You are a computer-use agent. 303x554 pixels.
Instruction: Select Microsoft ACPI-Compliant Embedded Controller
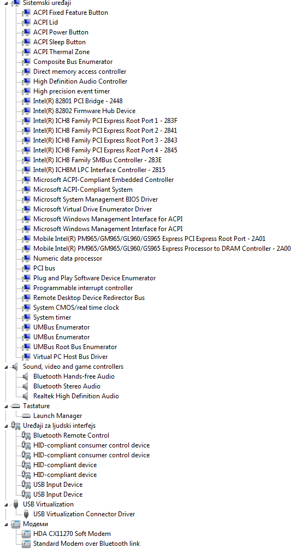[104, 180]
